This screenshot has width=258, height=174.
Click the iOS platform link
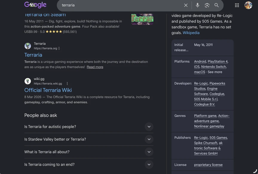pyautogui.click(x=196, y=67)
